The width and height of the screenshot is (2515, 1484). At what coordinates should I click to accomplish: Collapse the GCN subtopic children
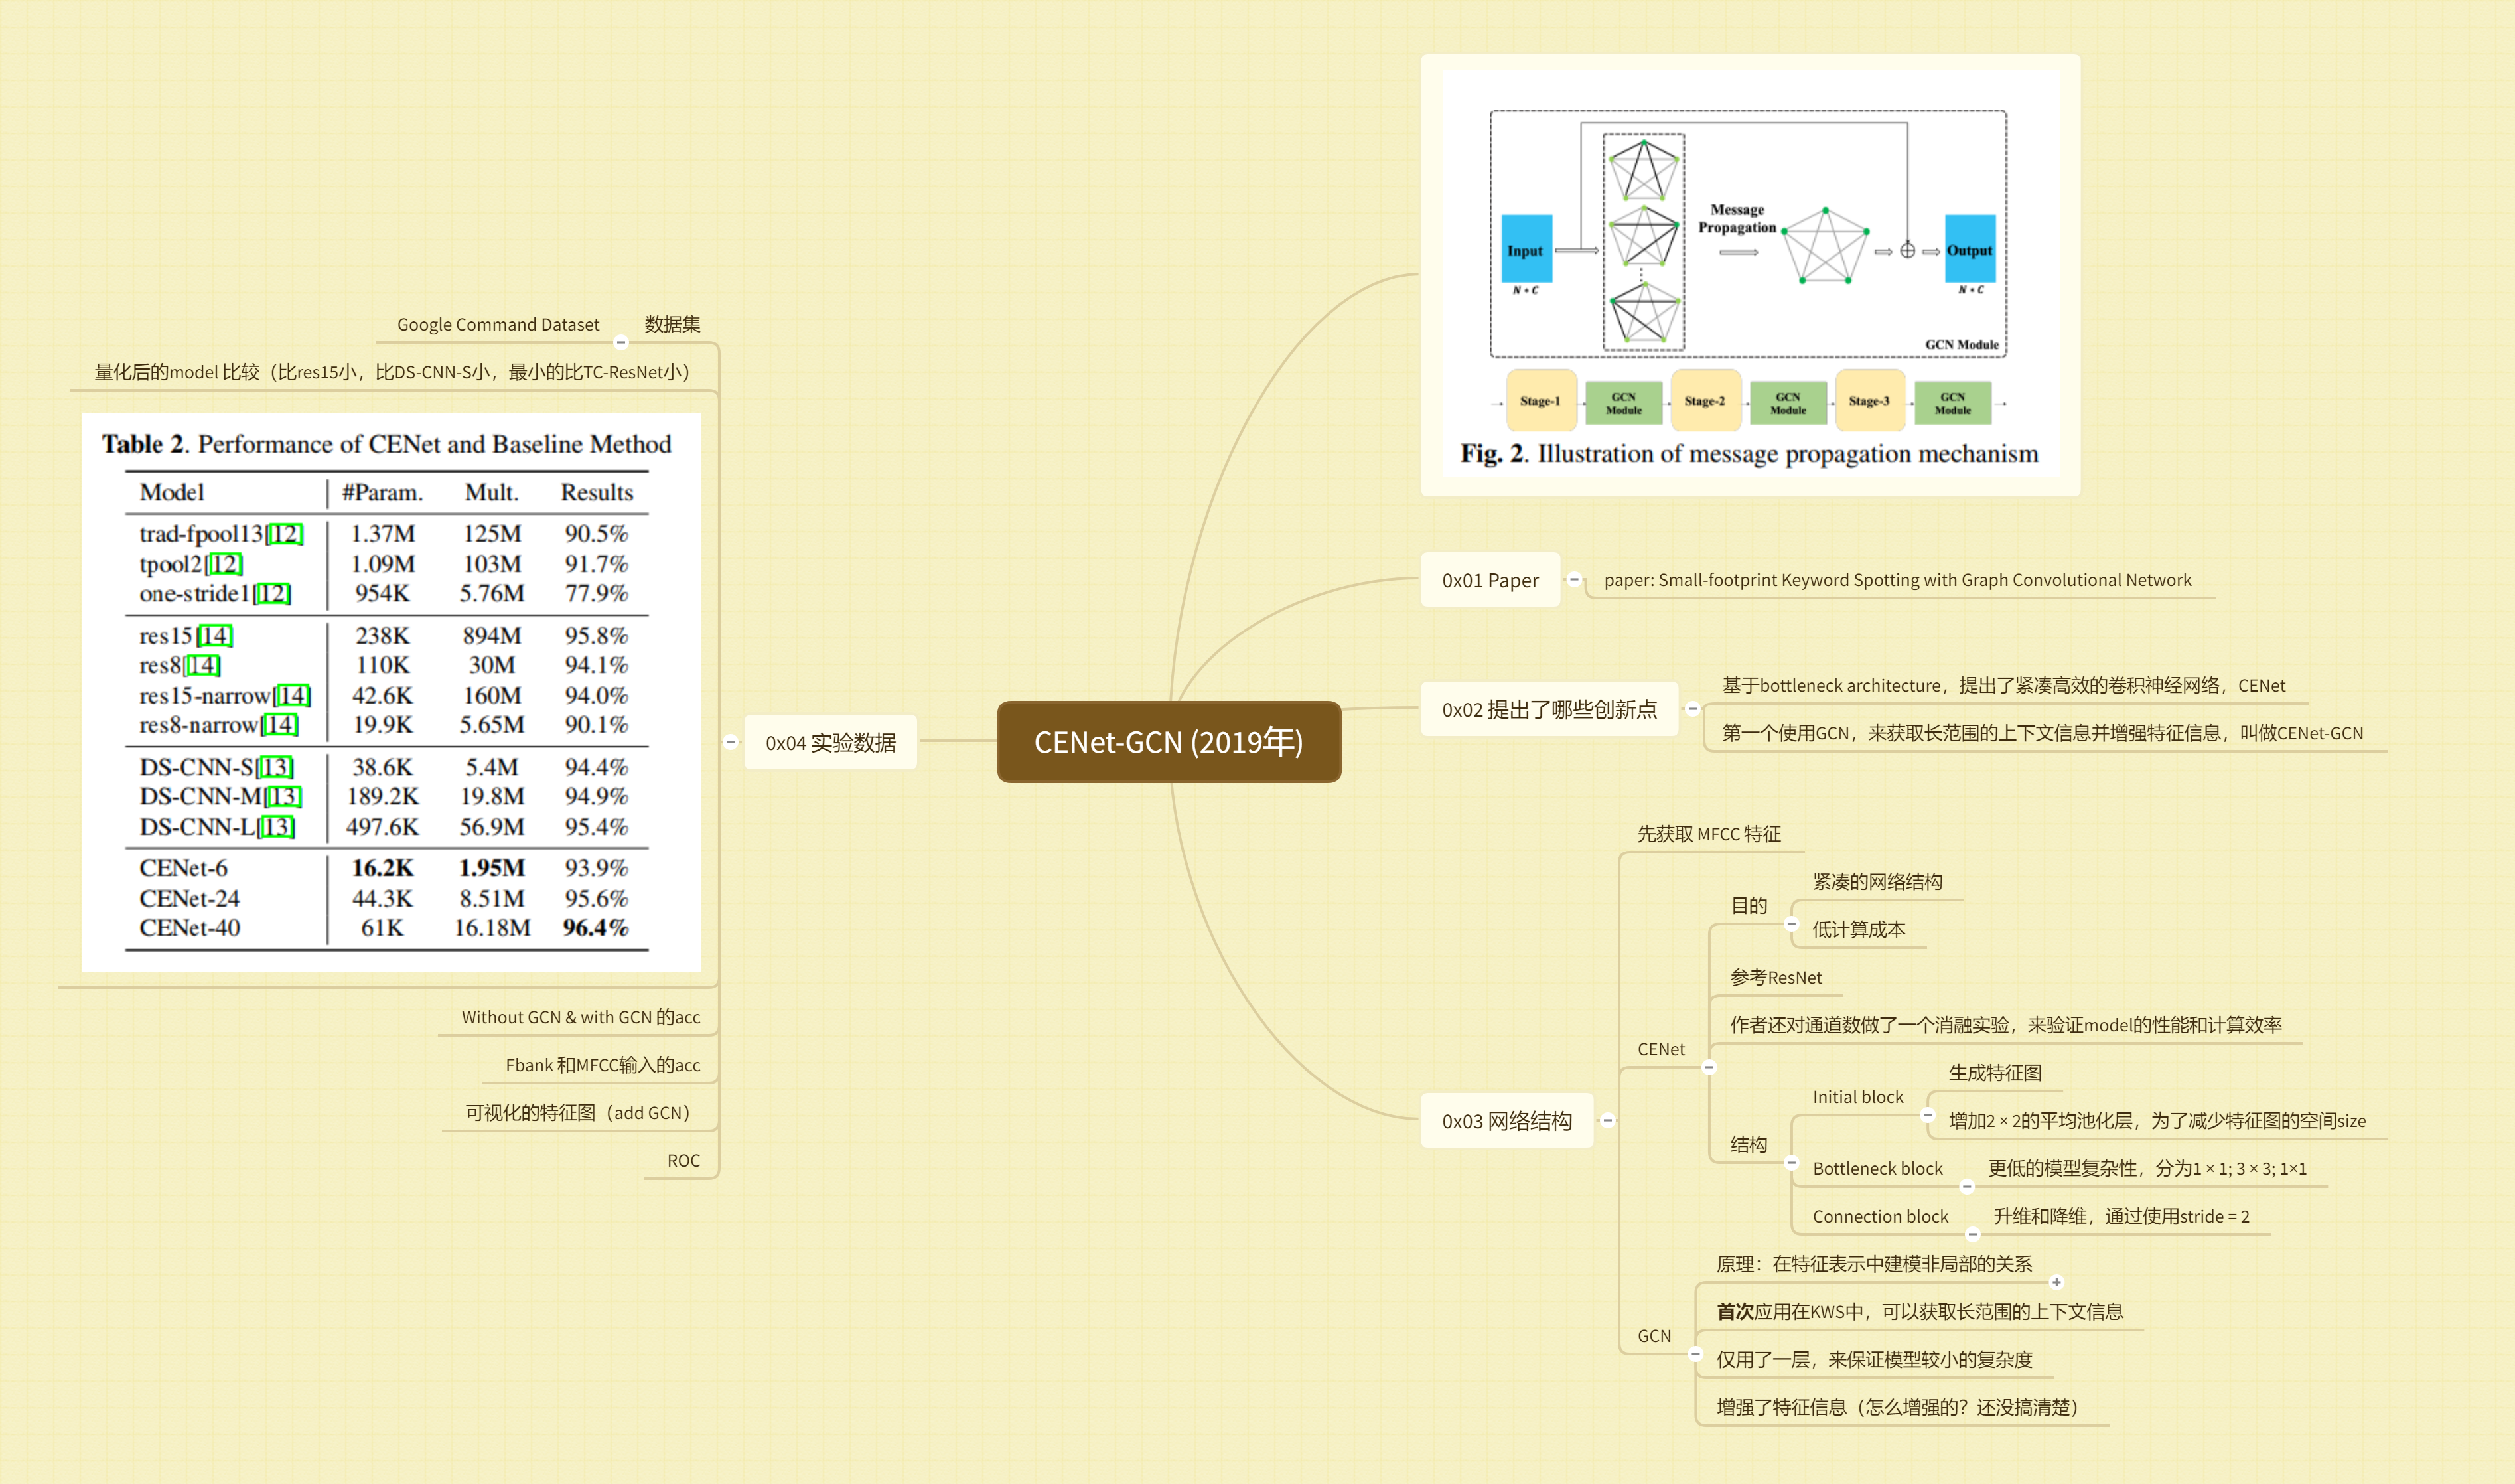point(1695,1354)
